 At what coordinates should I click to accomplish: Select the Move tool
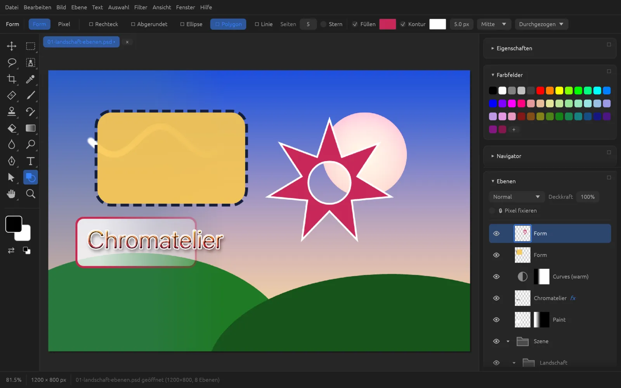[12, 46]
